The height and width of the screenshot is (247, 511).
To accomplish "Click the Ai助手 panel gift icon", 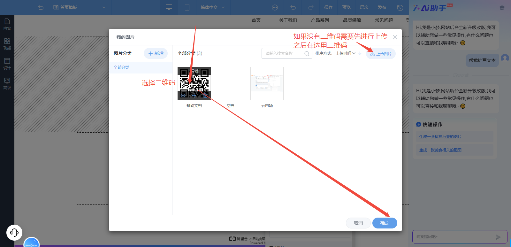I will [502, 8].
